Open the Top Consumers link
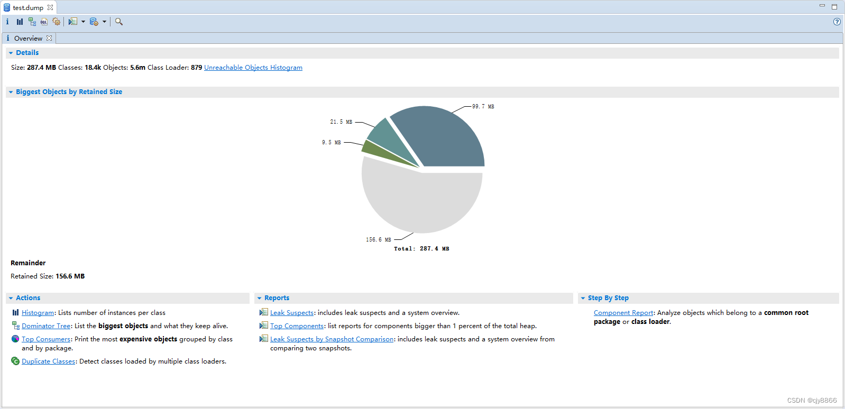This screenshot has width=845, height=409. tap(46, 339)
